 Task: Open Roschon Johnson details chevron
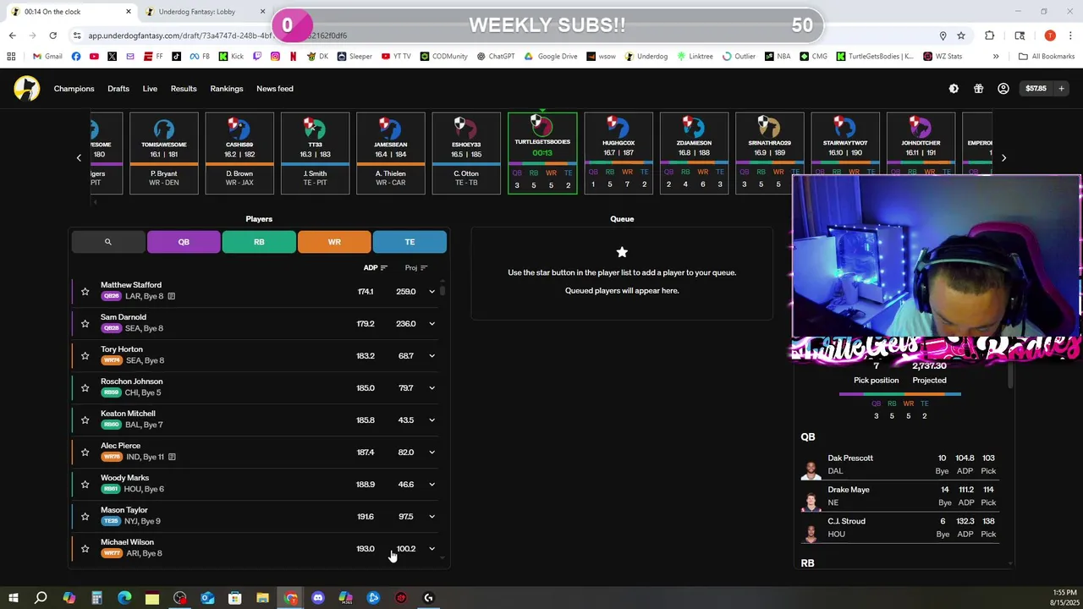(432, 388)
